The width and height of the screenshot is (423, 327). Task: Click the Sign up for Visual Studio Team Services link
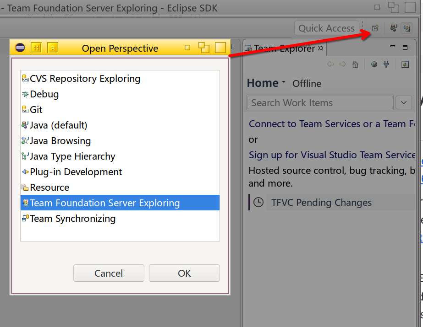331,155
